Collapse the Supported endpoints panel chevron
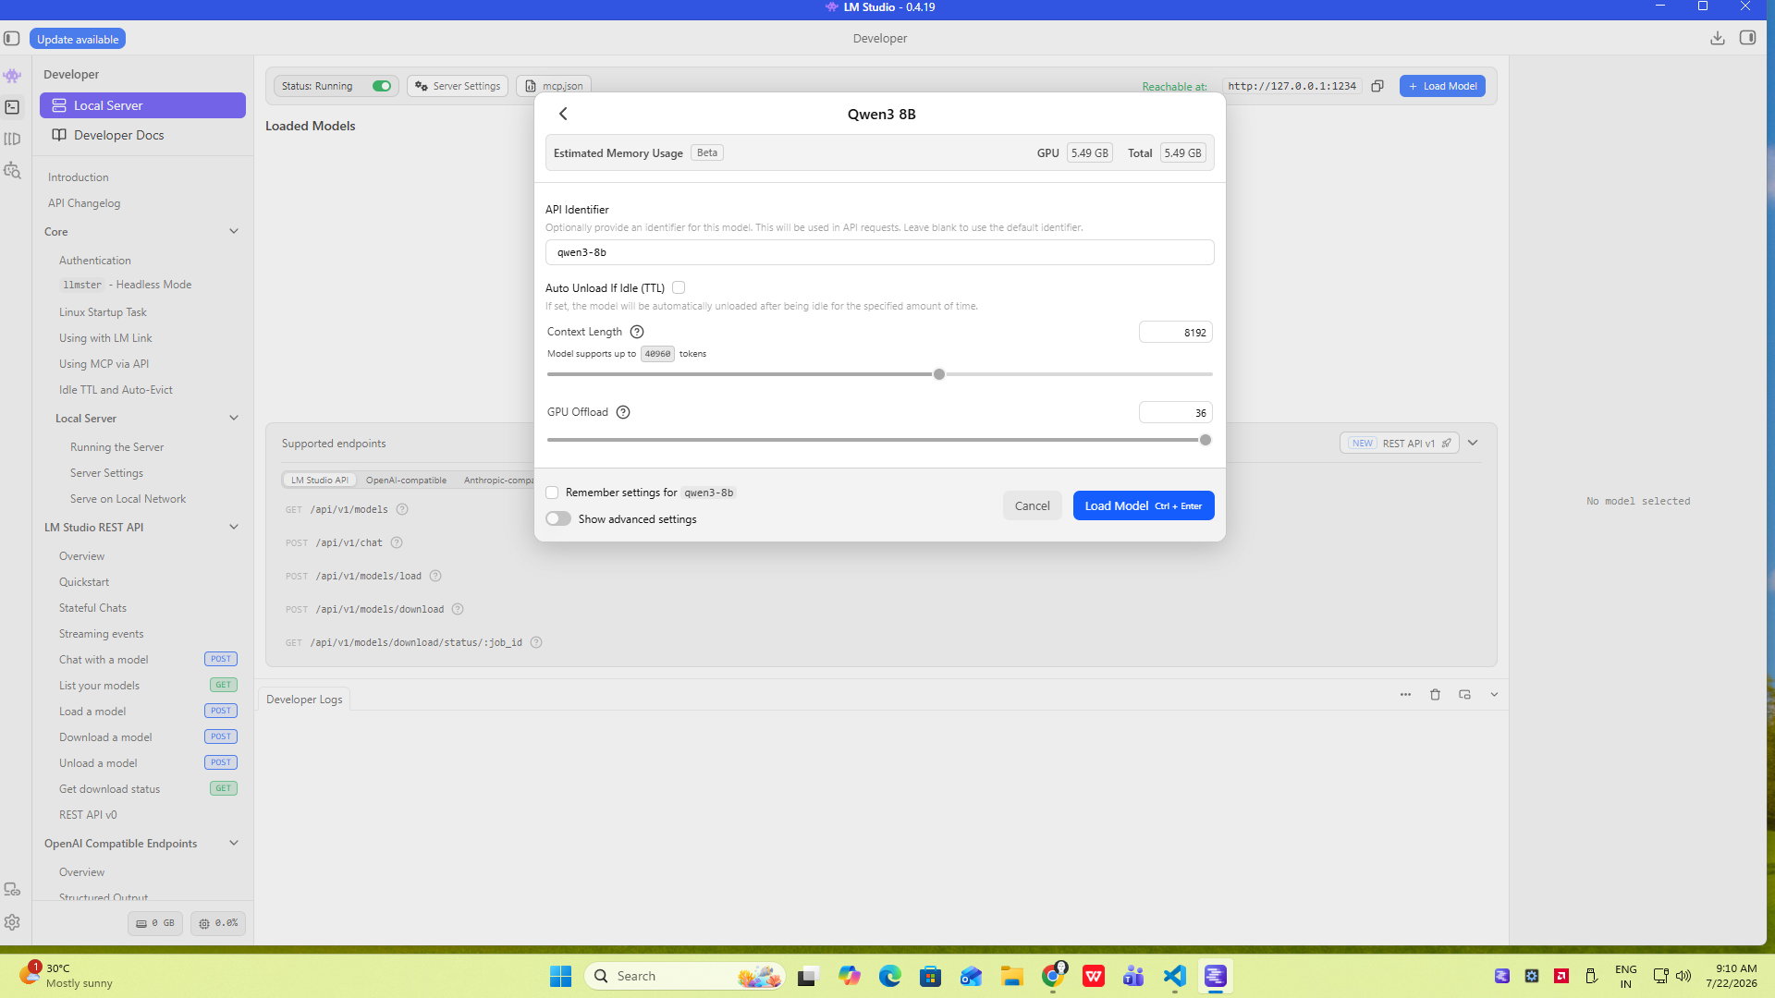The image size is (1775, 998). tap(1473, 444)
